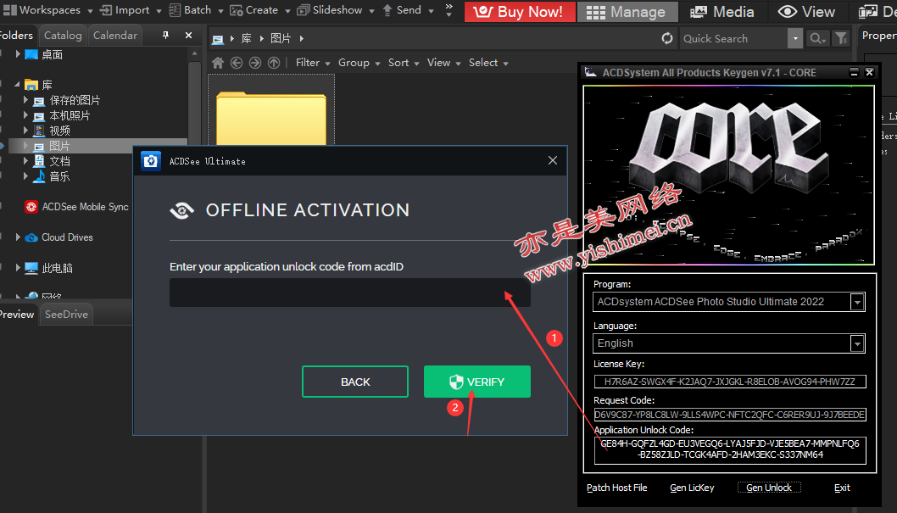This screenshot has width=897, height=513.
Task: Open the Import menu
Action: coord(130,10)
